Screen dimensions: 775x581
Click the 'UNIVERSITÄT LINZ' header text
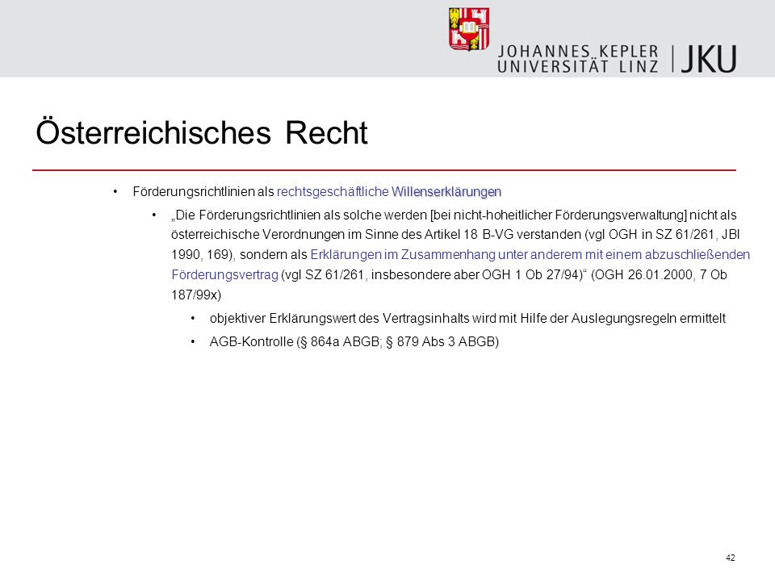pos(578,67)
